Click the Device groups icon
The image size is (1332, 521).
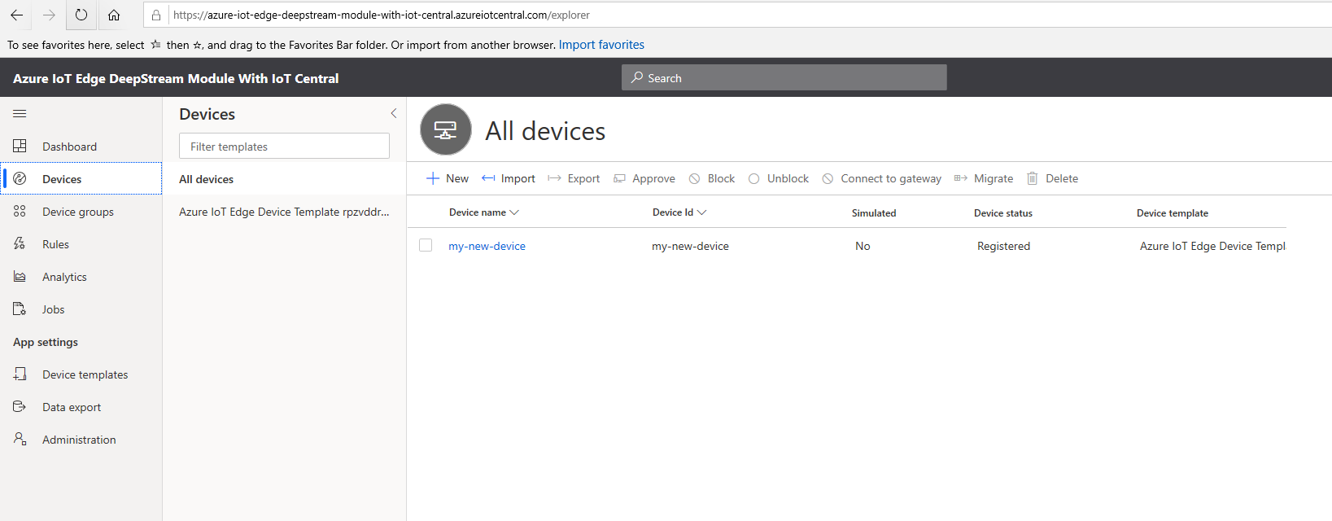[20, 212]
